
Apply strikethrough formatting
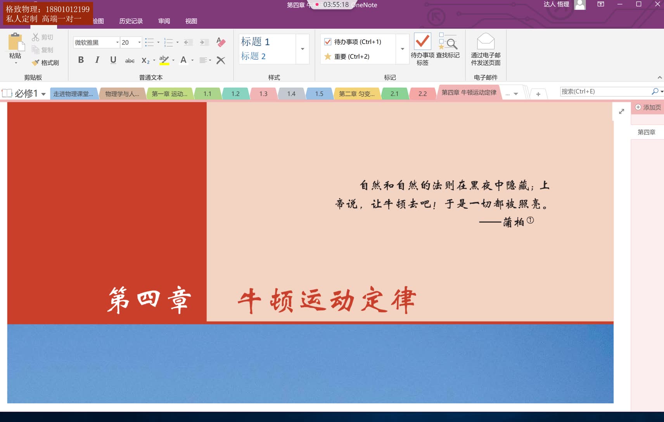(130, 60)
